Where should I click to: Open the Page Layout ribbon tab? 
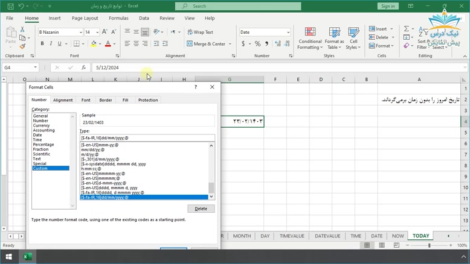tap(85, 18)
